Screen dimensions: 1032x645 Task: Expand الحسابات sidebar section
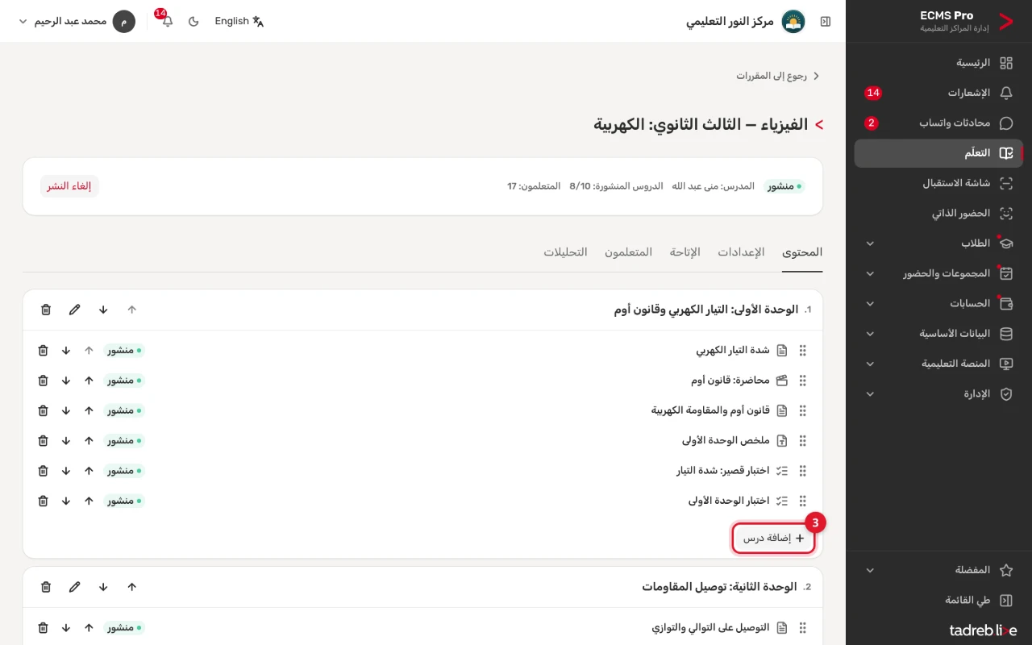[x=938, y=304]
